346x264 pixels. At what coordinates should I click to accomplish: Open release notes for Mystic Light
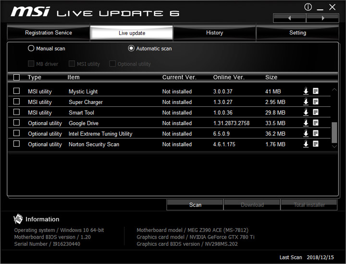(x=316, y=91)
